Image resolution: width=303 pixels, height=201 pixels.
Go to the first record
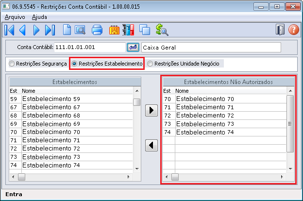(x=9, y=30)
